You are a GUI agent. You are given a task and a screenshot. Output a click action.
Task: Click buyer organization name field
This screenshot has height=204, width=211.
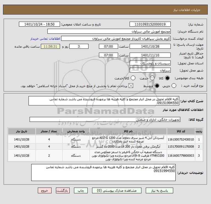point(109,31)
